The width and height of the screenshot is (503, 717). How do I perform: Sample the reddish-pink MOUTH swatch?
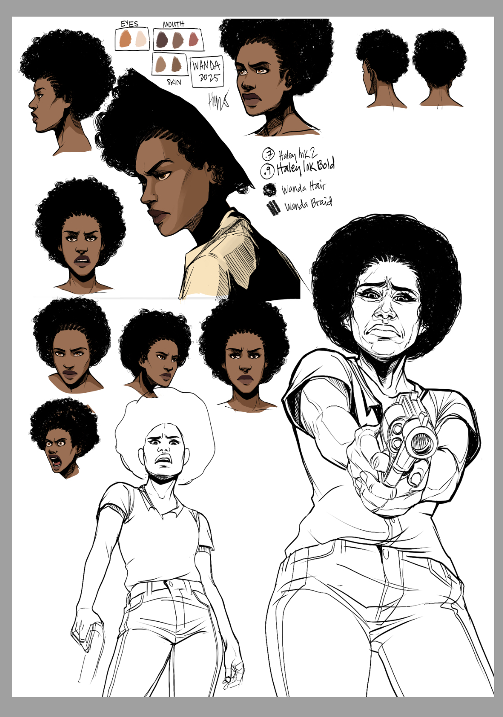[x=193, y=39]
